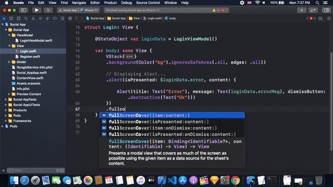Expand the Products folder
Screen dimensions: 333x187
[6, 110]
